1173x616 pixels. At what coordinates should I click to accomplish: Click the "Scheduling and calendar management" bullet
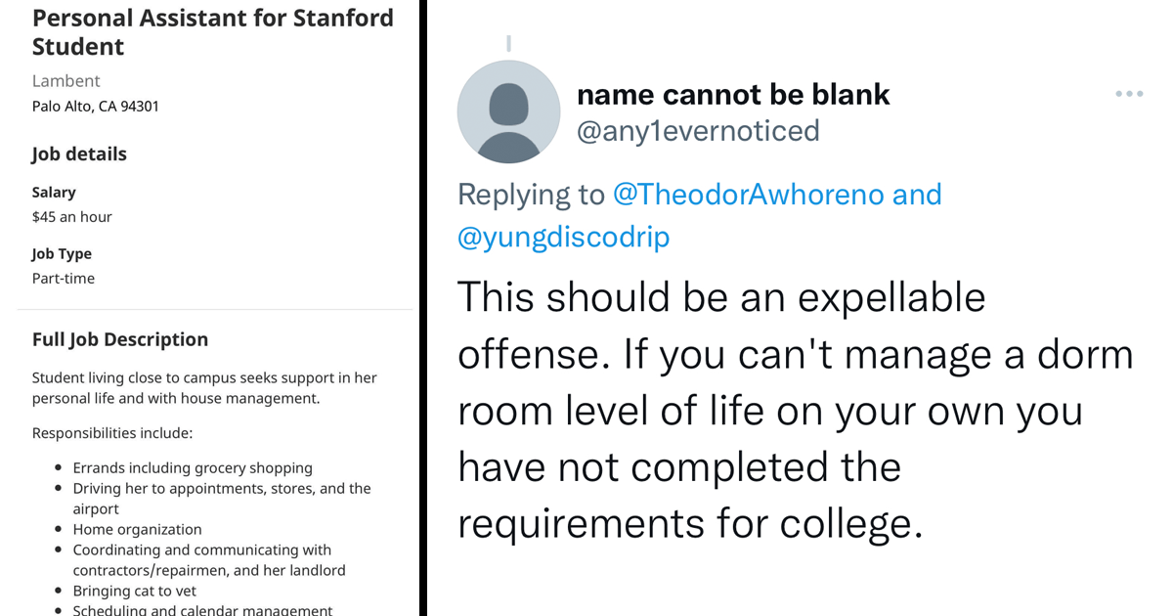coord(202,610)
